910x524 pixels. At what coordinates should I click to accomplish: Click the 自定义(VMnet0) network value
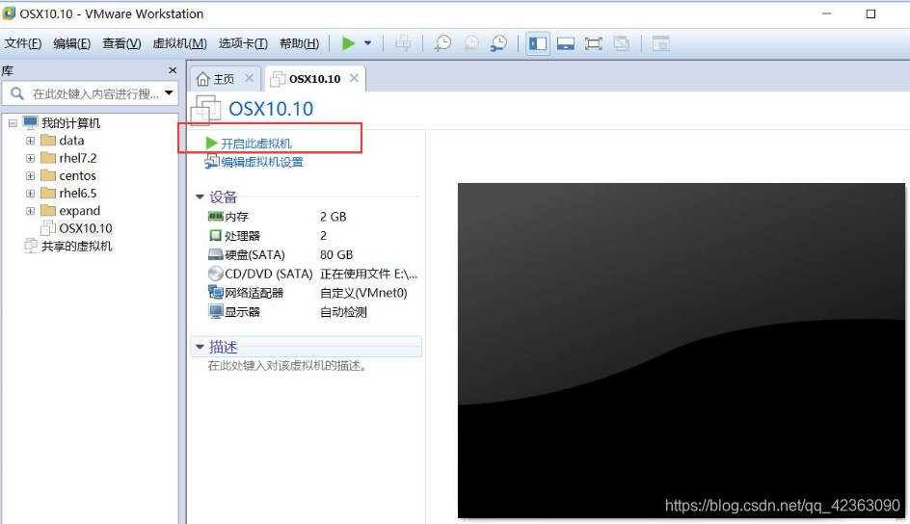click(363, 293)
